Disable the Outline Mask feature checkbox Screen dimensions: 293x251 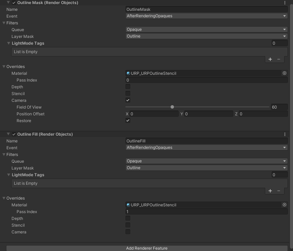(14, 3)
